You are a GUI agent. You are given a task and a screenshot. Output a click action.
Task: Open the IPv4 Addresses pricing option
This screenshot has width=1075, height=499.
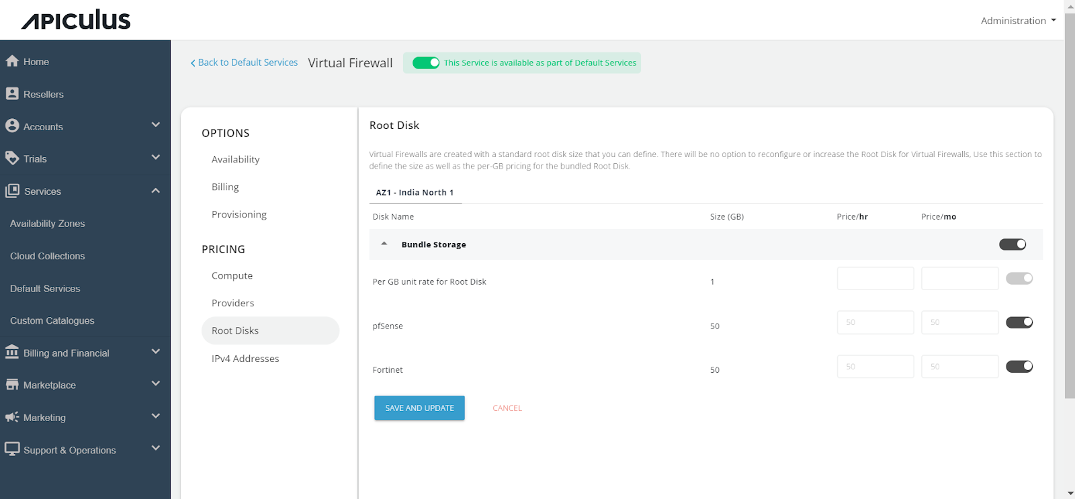pyautogui.click(x=245, y=359)
